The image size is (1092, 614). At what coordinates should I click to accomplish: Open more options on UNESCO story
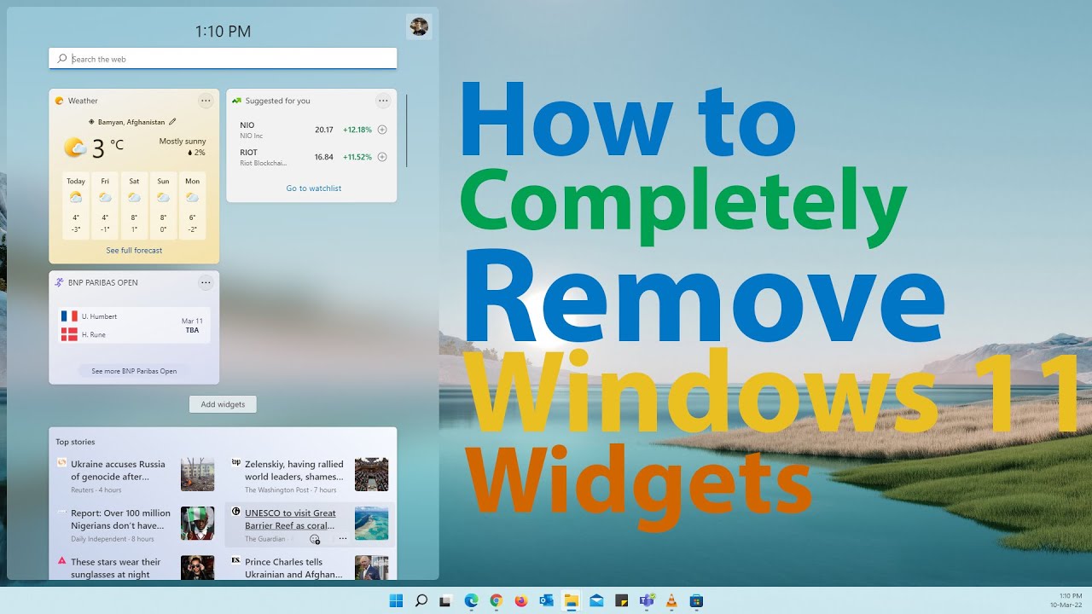point(343,539)
